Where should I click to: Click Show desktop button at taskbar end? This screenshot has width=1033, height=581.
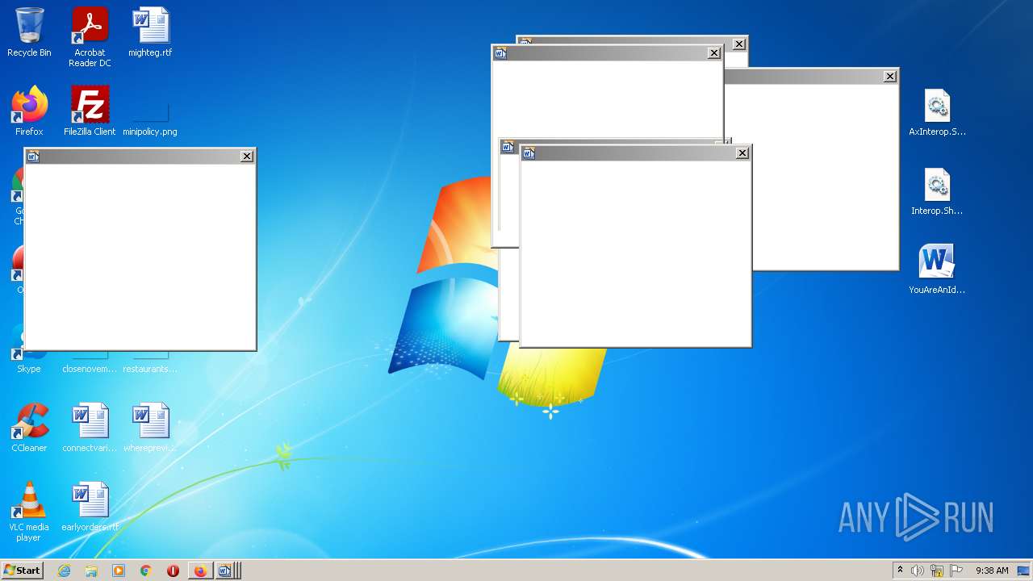[1024, 571]
